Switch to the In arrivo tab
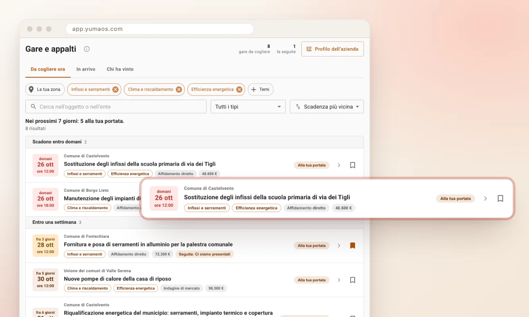This screenshot has width=529, height=317. pyautogui.click(x=86, y=69)
